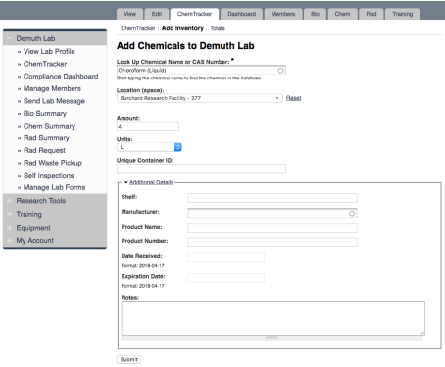Click the chemical name lookup field
445x367 pixels.
pyautogui.click(x=201, y=71)
